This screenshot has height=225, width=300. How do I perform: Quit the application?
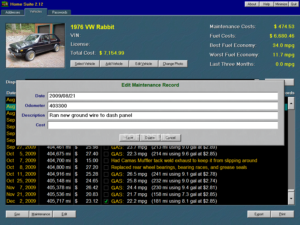click(x=294, y=4)
